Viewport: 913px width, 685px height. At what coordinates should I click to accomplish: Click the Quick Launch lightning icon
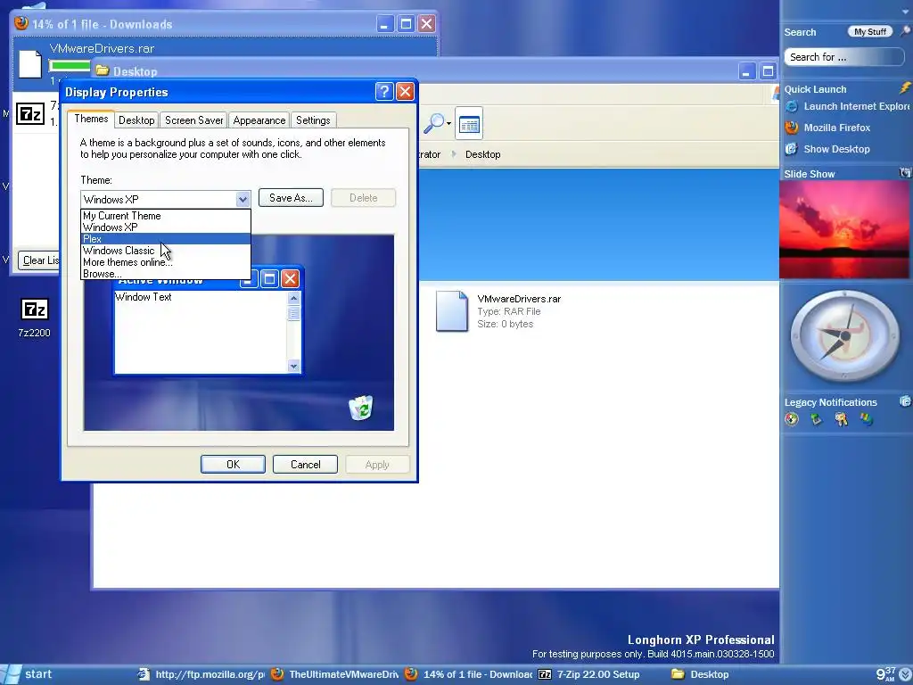[905, 88]
